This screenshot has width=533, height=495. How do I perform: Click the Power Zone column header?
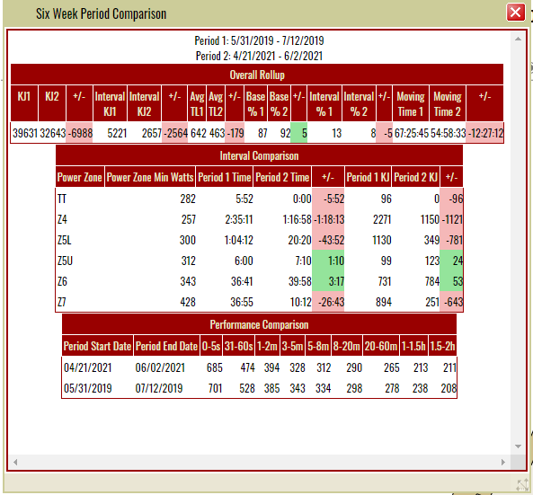pos(79,177)
